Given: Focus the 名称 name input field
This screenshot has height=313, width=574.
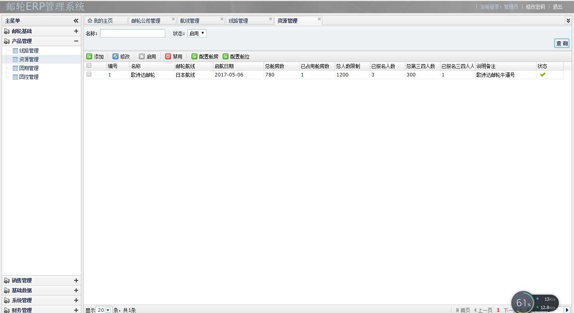Looking at the screenshot, I should [x=132, y=33].
